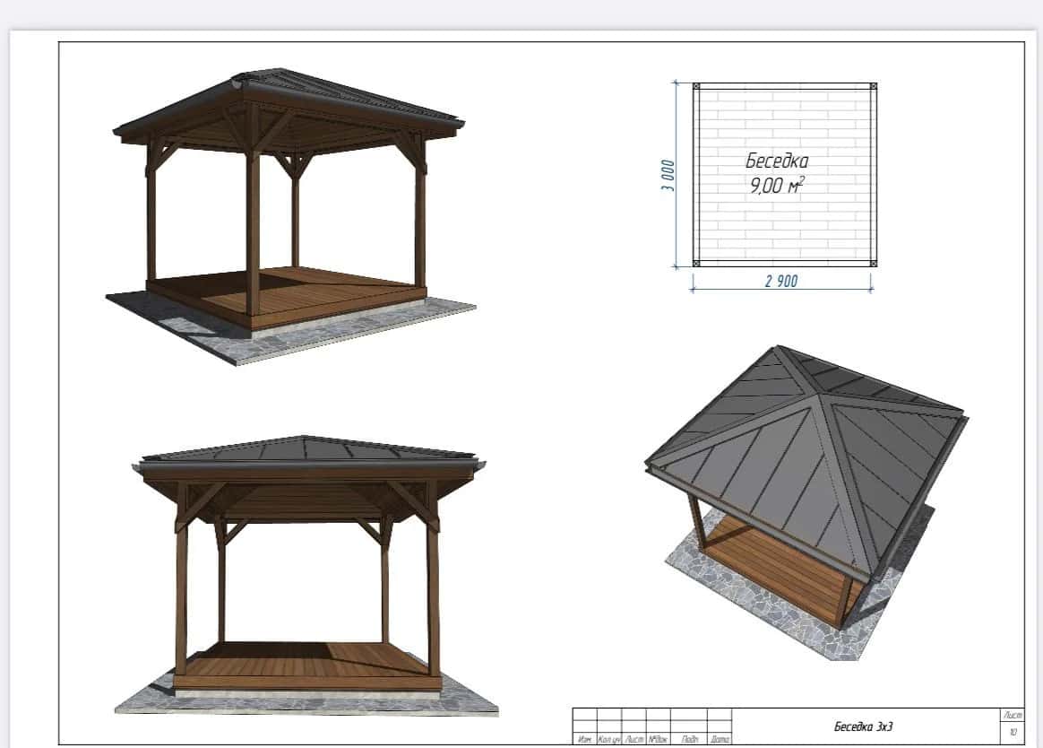
Task: Select the bottom-right post marker in plan
Action: tap(872, 264)
